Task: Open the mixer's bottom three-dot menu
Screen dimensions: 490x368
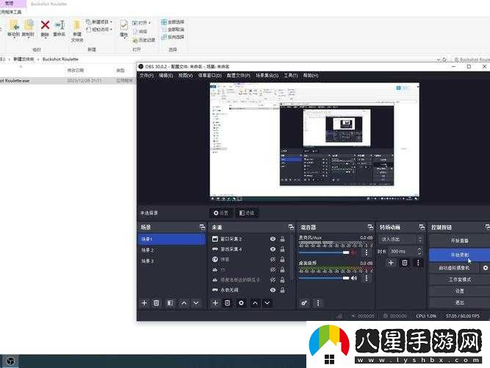Action: tap(318, 302)
